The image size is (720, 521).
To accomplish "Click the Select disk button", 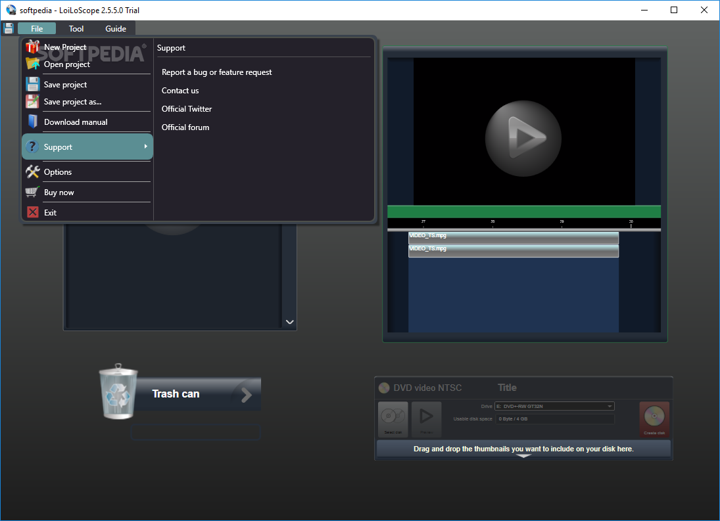I will click(393, 419).
